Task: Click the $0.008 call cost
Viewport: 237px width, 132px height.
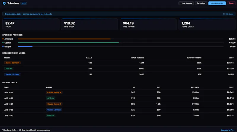Action: (x=230, y=110)
